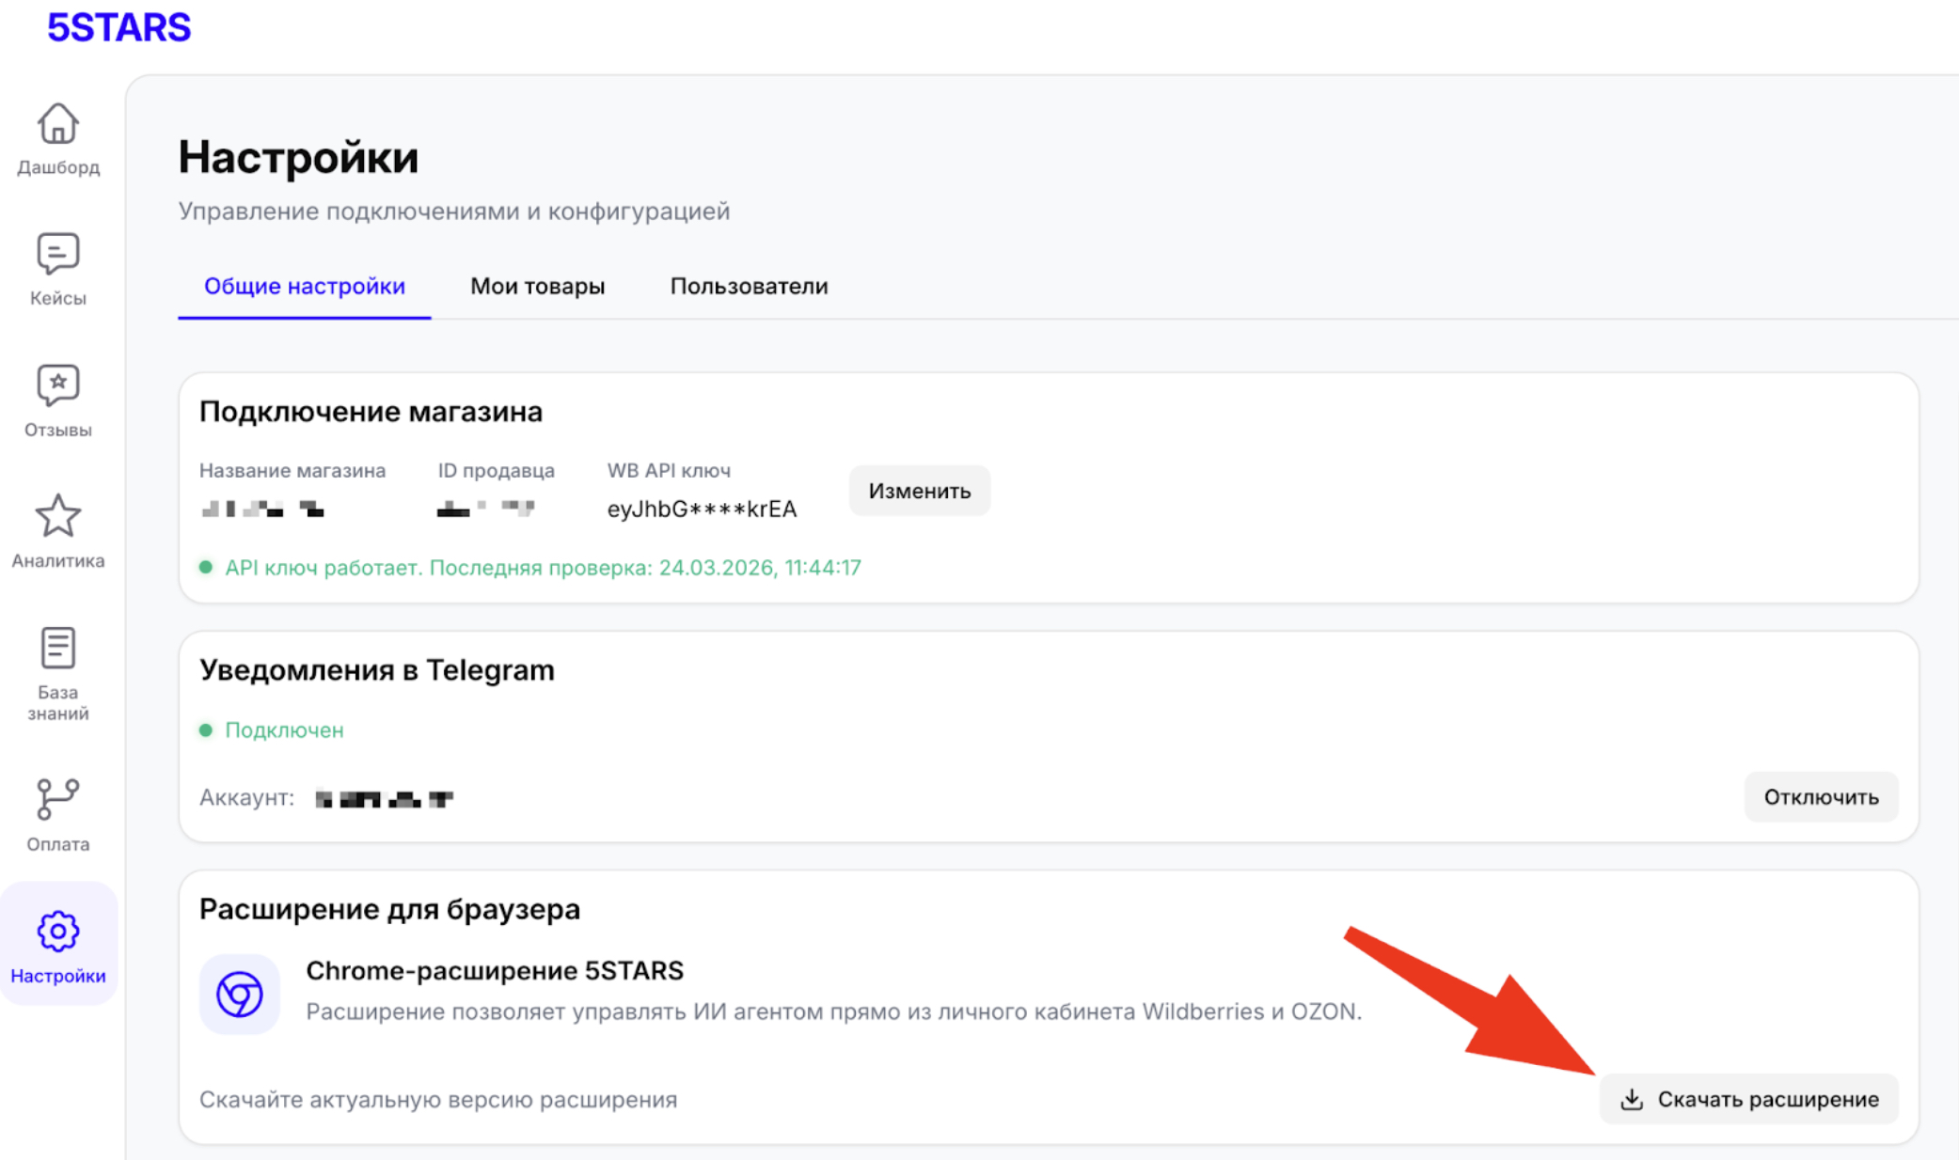Click Аккаунт: label in Telegram card
Image resolution: width=1959 pixels, height=1160 pixels.
pos(246,797)
